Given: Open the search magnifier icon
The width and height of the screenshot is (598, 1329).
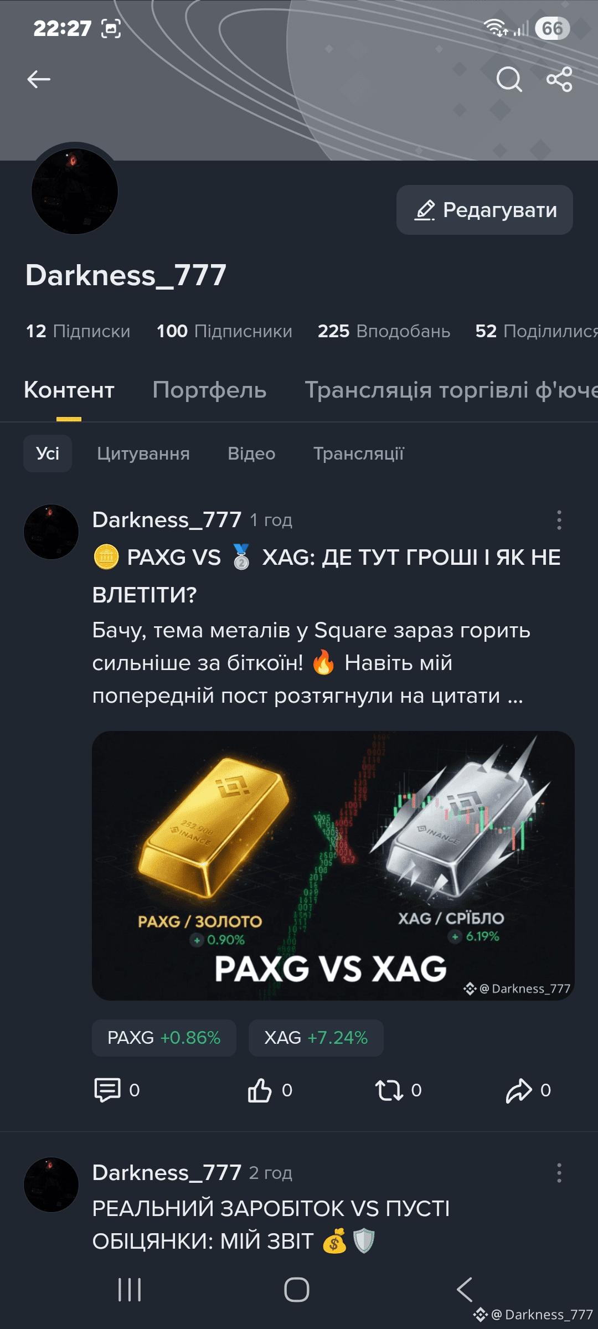Looking at the screenshot, I should click(x=509, y=79).
